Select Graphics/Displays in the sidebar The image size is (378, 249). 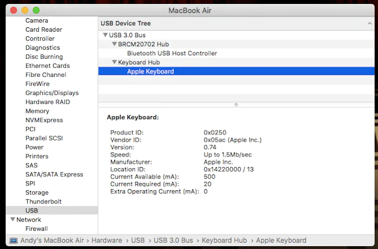52,93
